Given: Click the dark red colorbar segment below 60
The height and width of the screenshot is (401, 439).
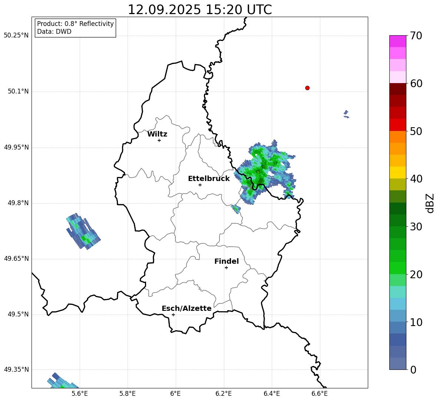Looking at the screenshot, I should click(397, 89).
